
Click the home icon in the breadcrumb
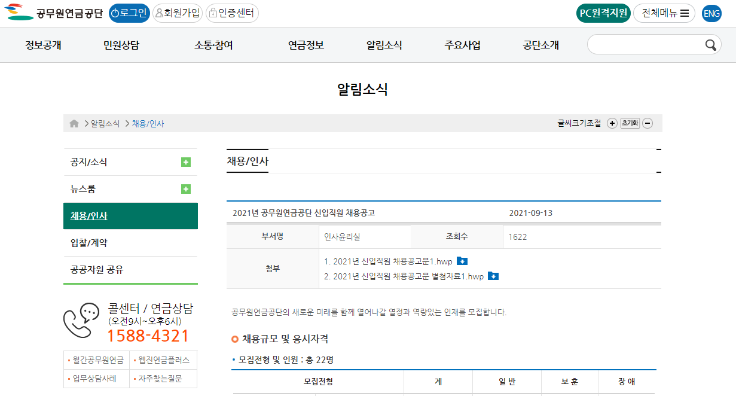point(74,123)
